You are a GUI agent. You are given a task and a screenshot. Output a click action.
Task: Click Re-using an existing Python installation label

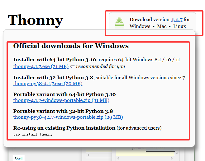(64, 128)
